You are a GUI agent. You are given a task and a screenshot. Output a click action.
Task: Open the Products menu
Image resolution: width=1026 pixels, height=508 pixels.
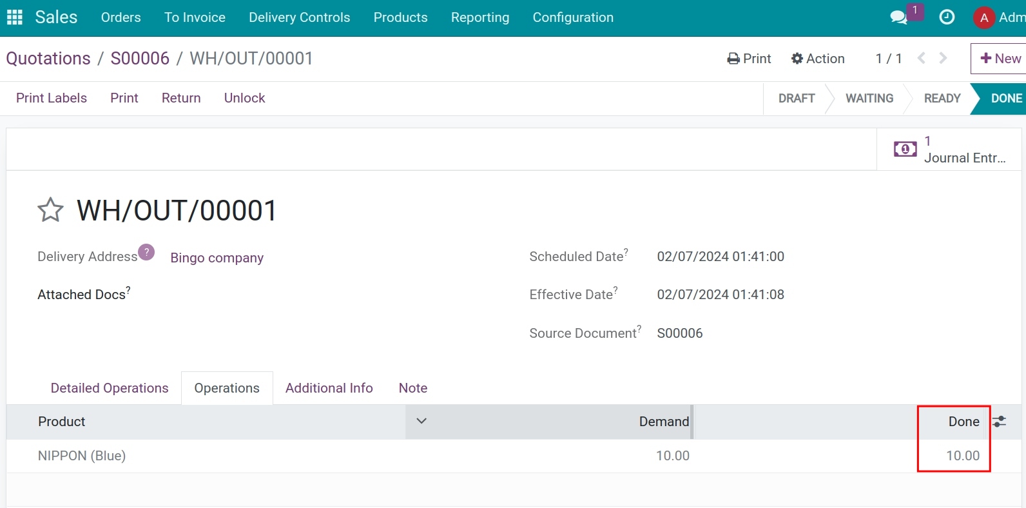400,17
